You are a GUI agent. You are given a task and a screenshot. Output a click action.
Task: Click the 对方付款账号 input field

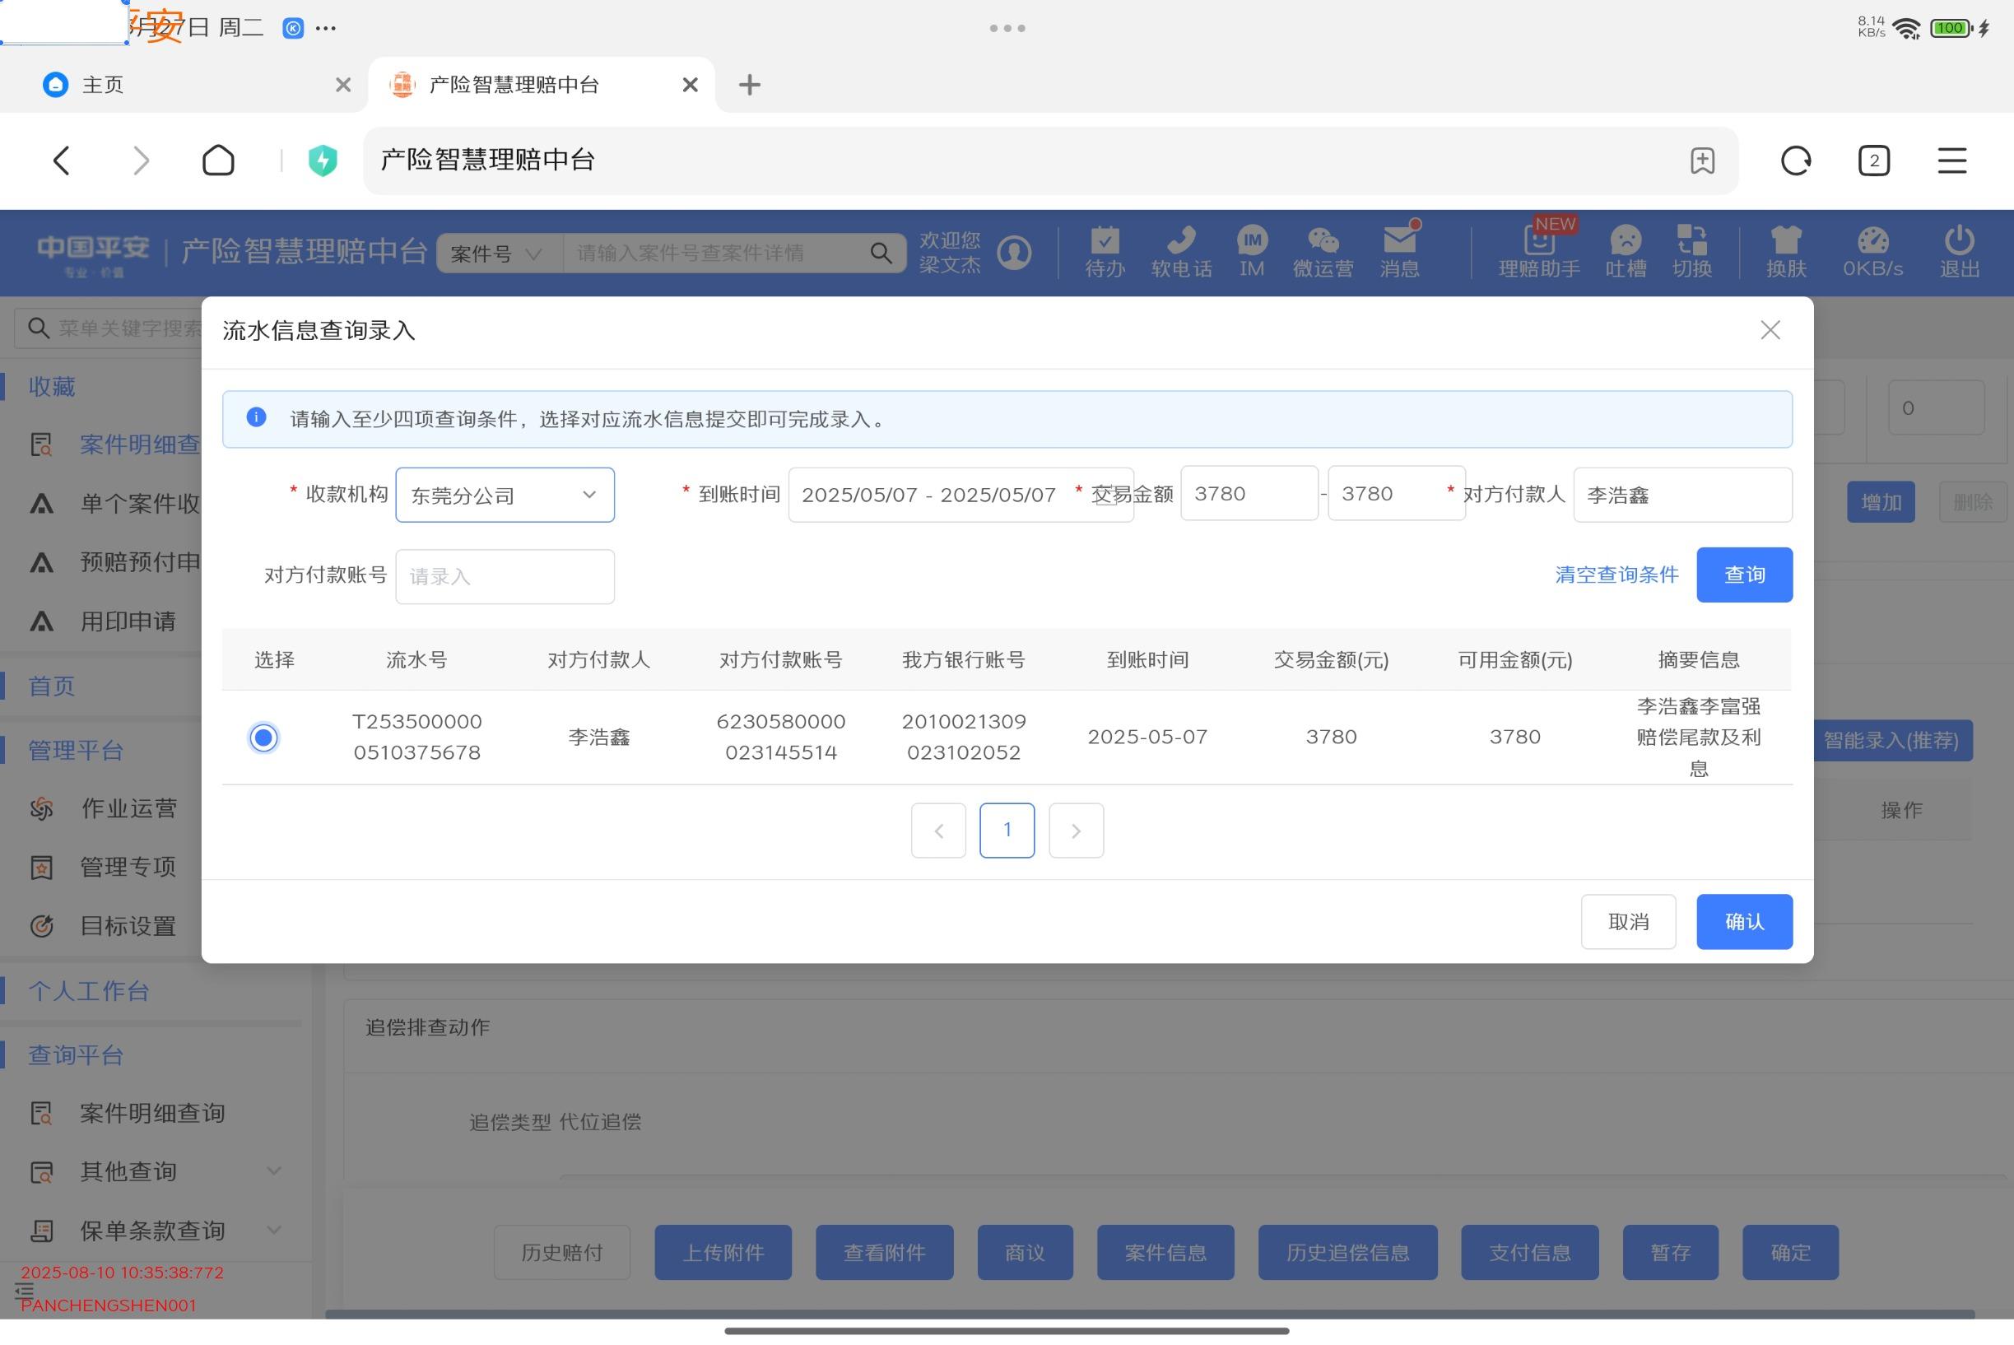505,576
